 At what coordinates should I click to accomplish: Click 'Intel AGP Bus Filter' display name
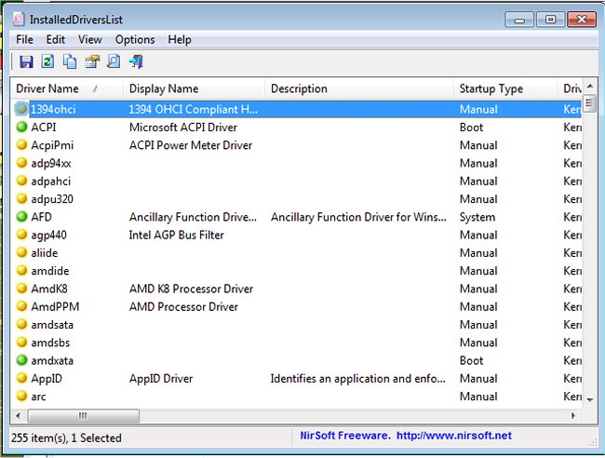click(176, 235)
